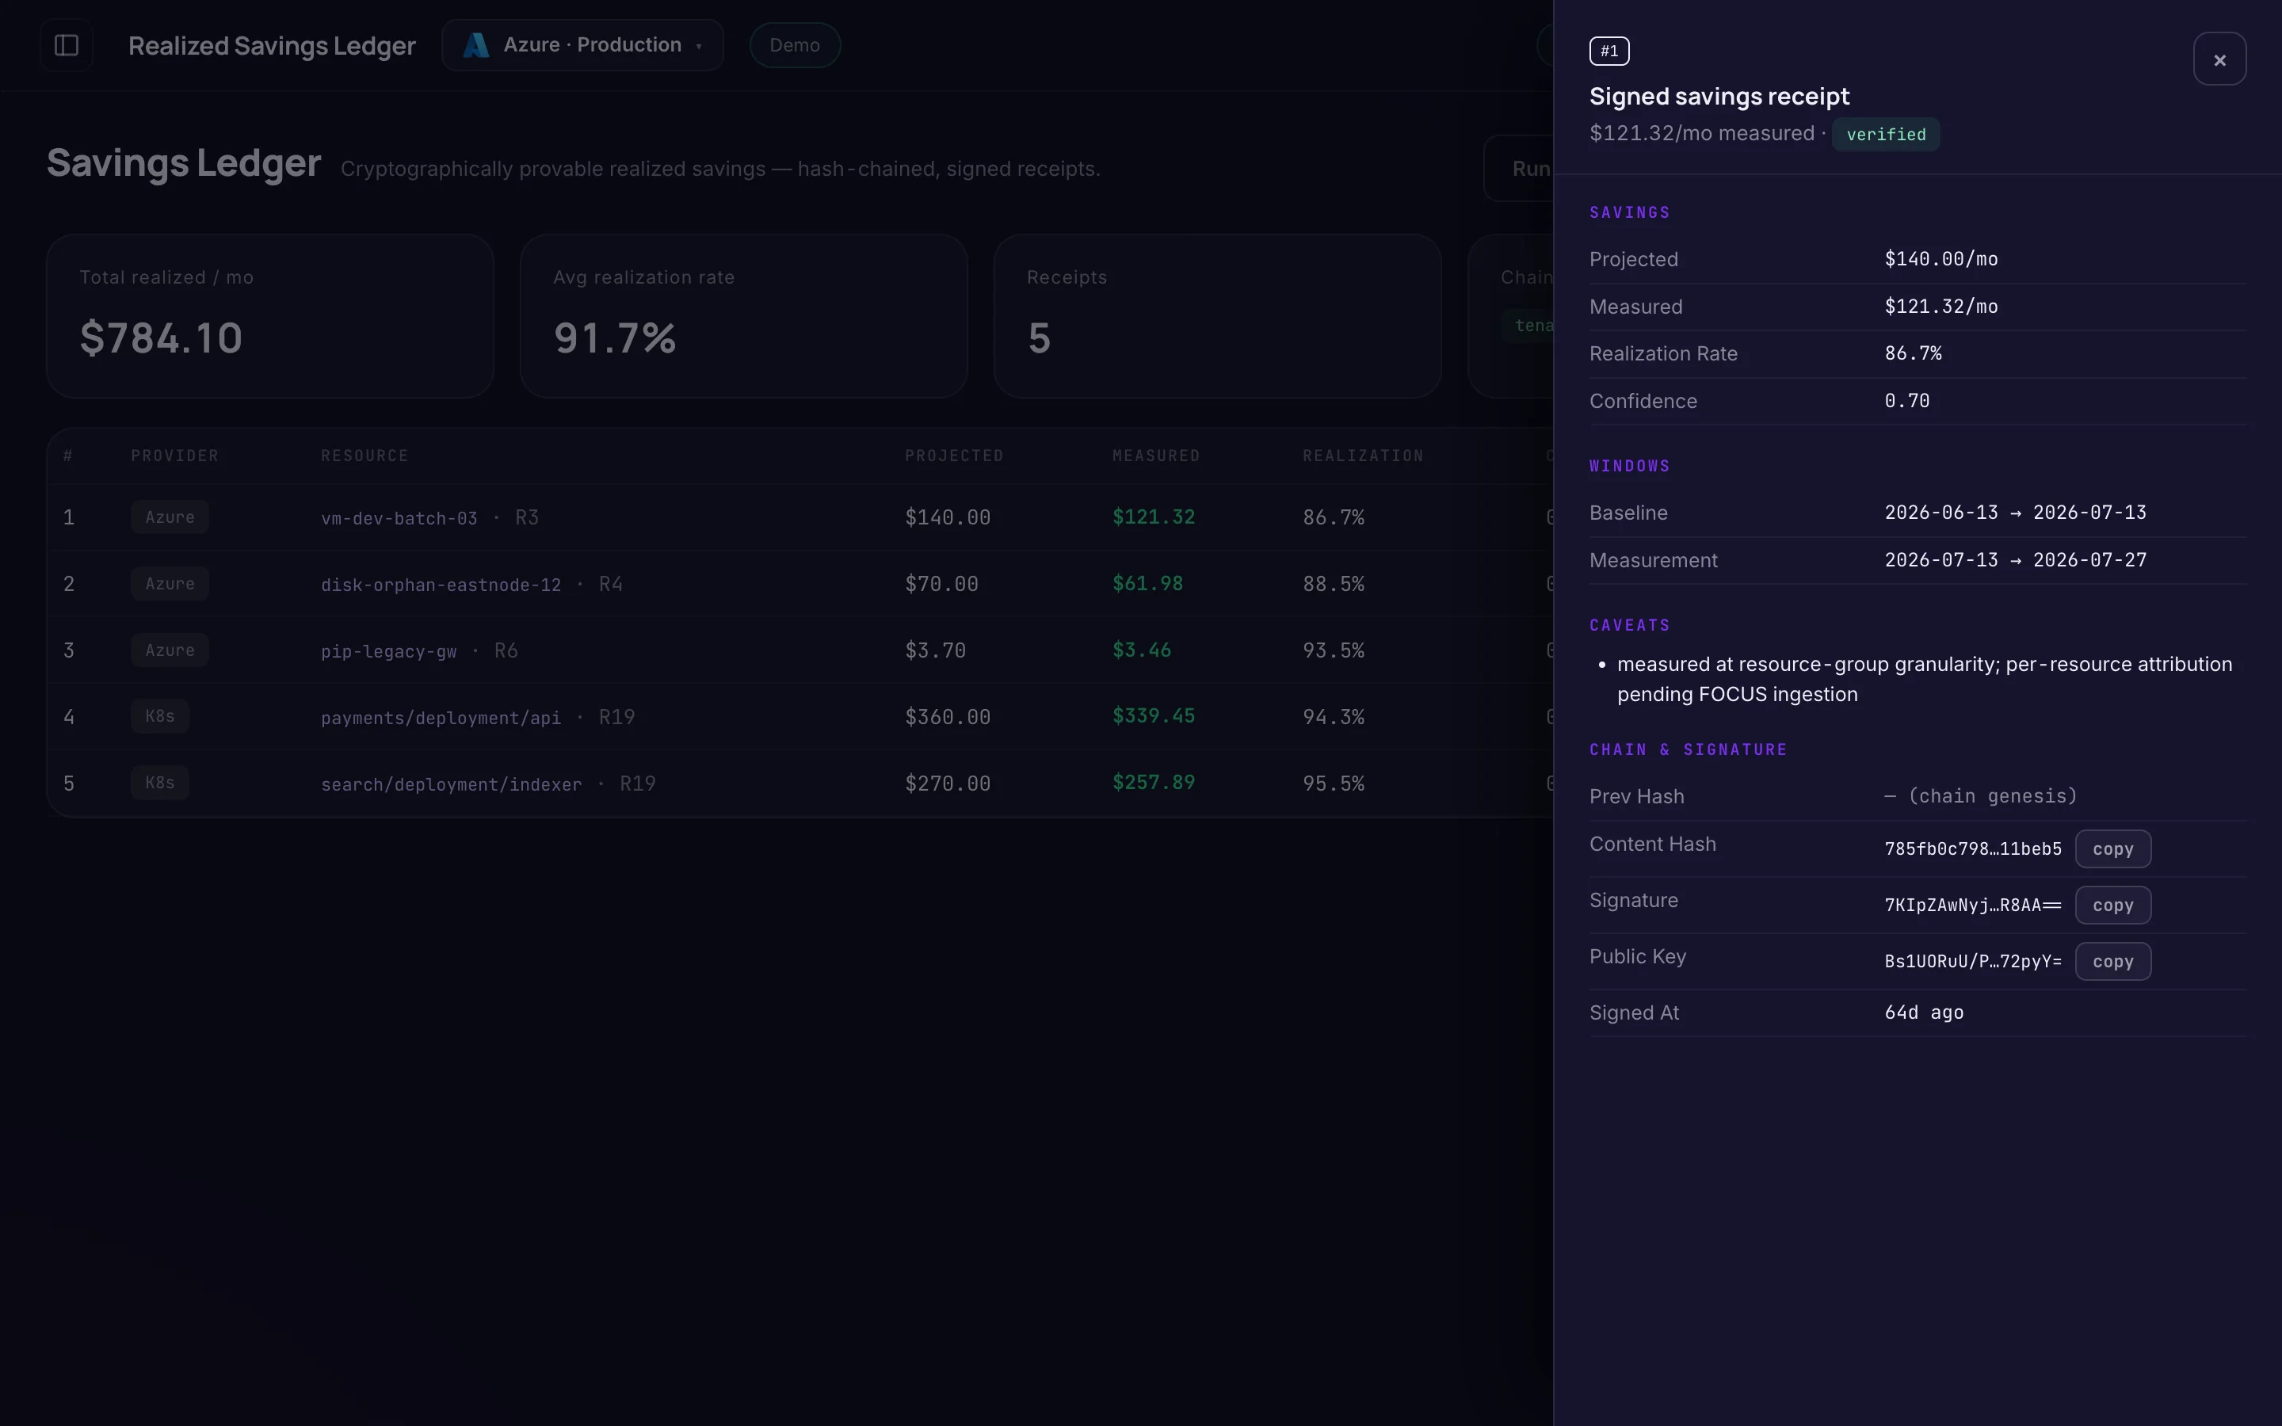Click the $140.00/mo Projected value in panel
The width and height of the screenshot is (2282, 1426).
coord(1940,258)
